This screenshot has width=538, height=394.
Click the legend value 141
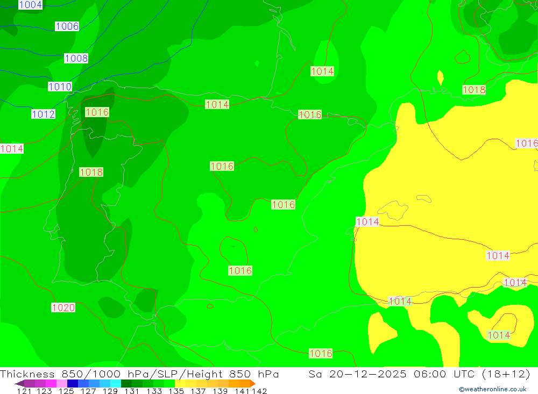point(242,391)
